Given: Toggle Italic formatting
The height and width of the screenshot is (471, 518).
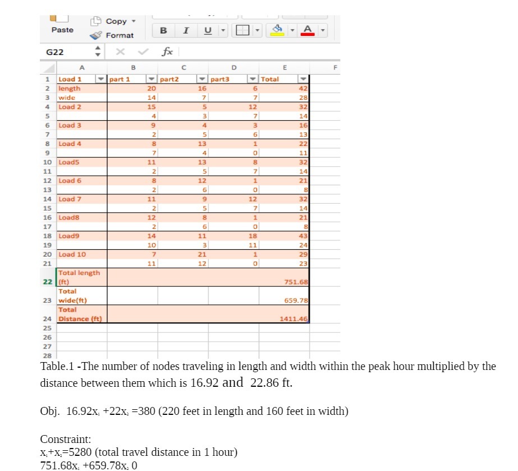Looking at the screenshot, I should (x=186, y=30).
